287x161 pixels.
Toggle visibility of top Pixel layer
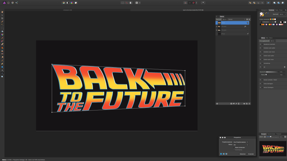tap(248, 23)
